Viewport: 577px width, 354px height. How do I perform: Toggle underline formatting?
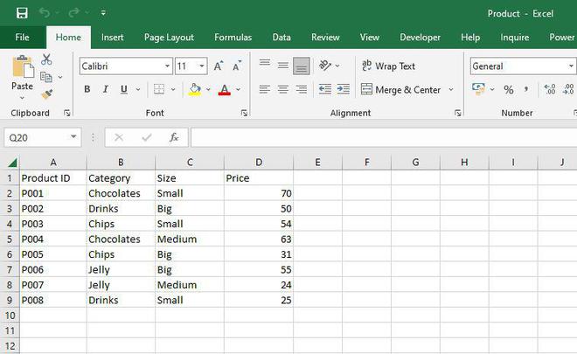(x=124, y=89)
